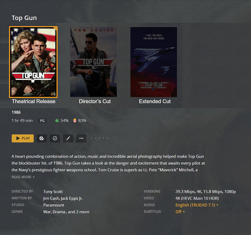
Task: Open the Subtitles Off dropdown
Action: tap(180, 212)
